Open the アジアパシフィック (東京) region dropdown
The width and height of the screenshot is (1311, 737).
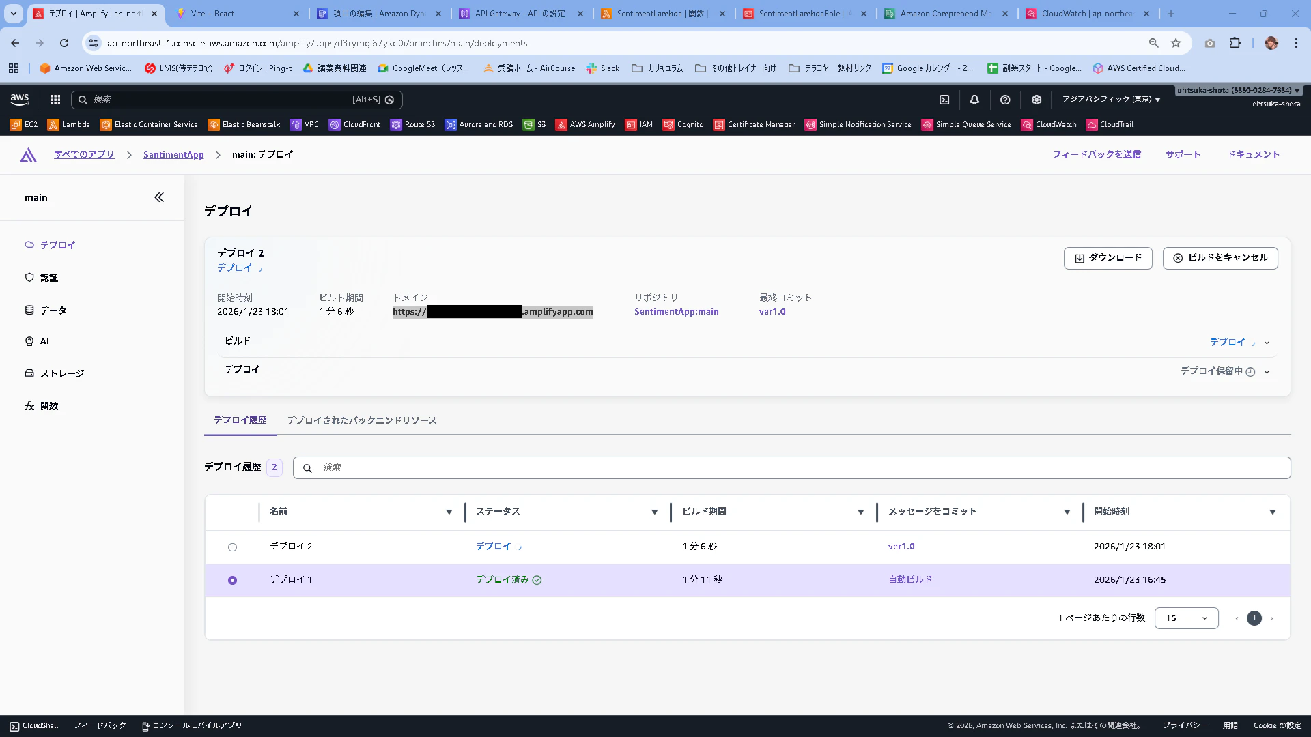[1111, 100]
